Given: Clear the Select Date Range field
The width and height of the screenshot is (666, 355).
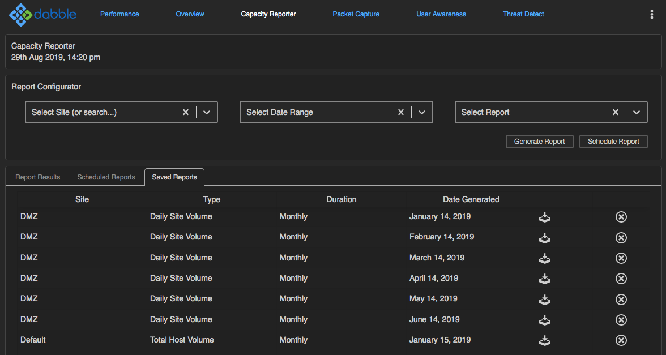Looking at the screenshot, I should [x=401, y=112].
